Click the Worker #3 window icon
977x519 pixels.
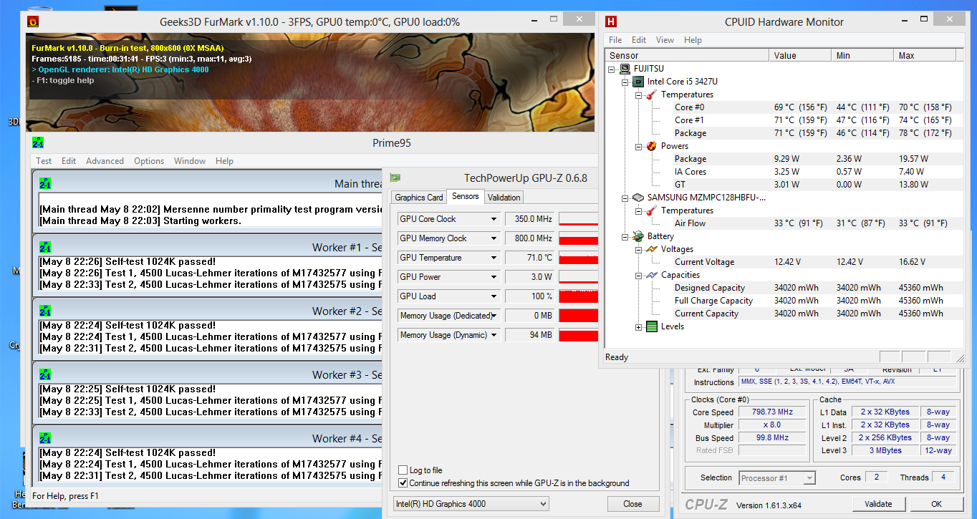(x=45, y=375)
